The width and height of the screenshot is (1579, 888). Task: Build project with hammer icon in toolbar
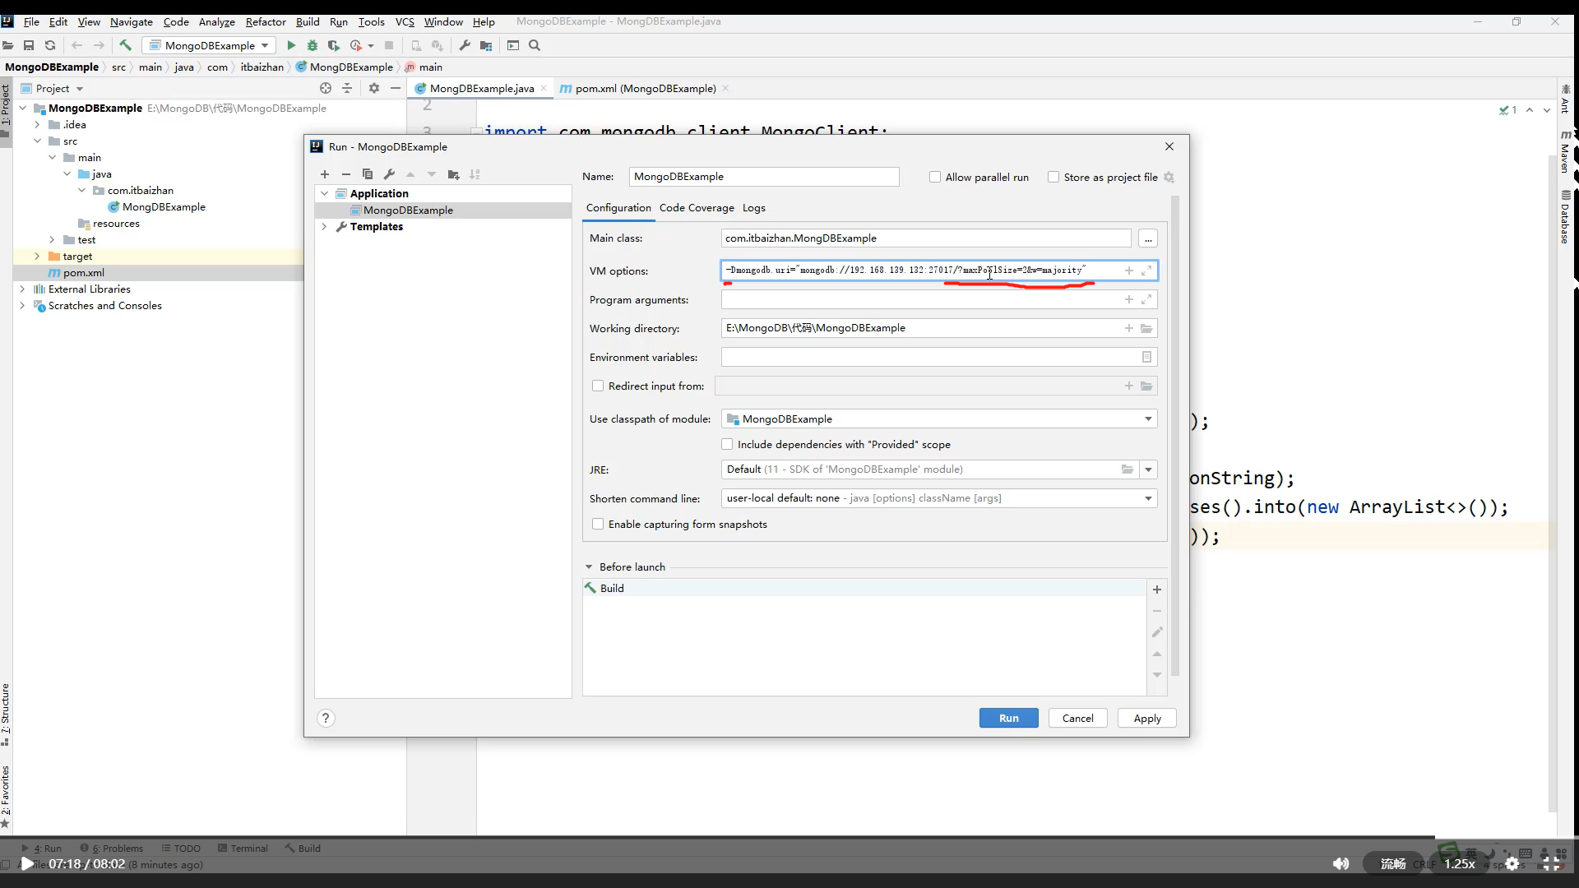(x=125, y=45)
